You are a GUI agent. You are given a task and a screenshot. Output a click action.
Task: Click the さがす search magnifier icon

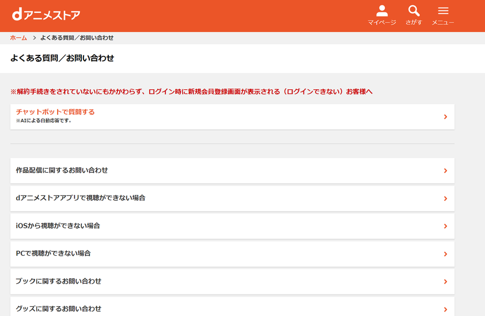pyautogui.click(x=414, y=11)
